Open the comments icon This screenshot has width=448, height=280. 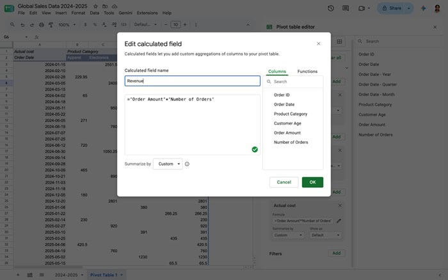(x=346, y=8)
